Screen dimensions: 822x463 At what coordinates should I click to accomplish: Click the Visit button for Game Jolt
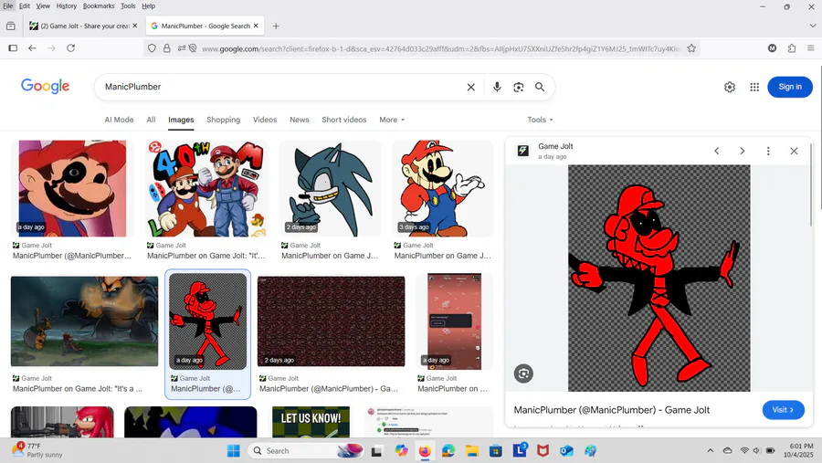coord(784,409)
